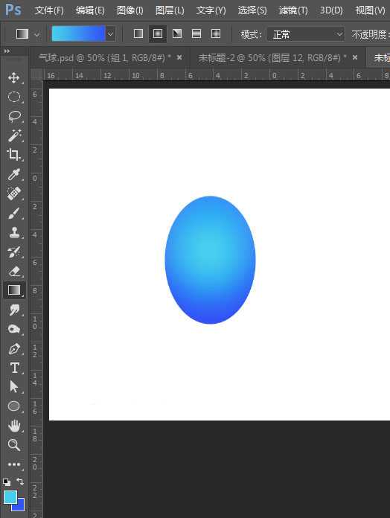This screenshot has width=390, height=518.
Task: Choose the Reflected gradient style
Action: pyautogui.click(x=196, y=33)
